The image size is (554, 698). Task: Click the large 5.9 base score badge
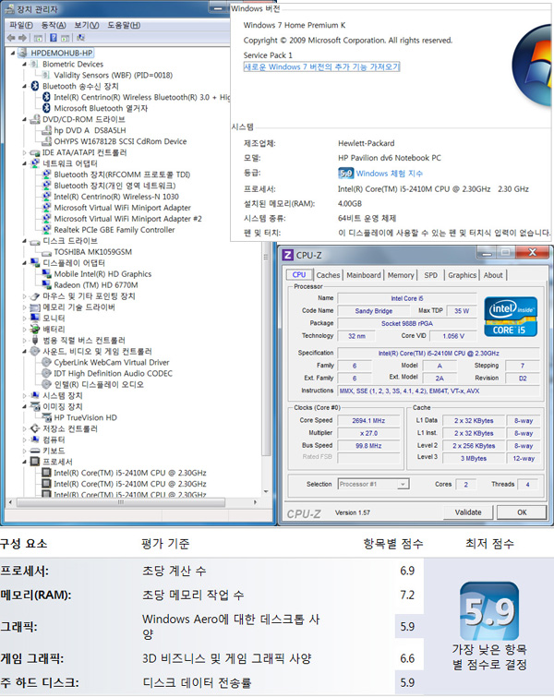[x=489, y=610]
